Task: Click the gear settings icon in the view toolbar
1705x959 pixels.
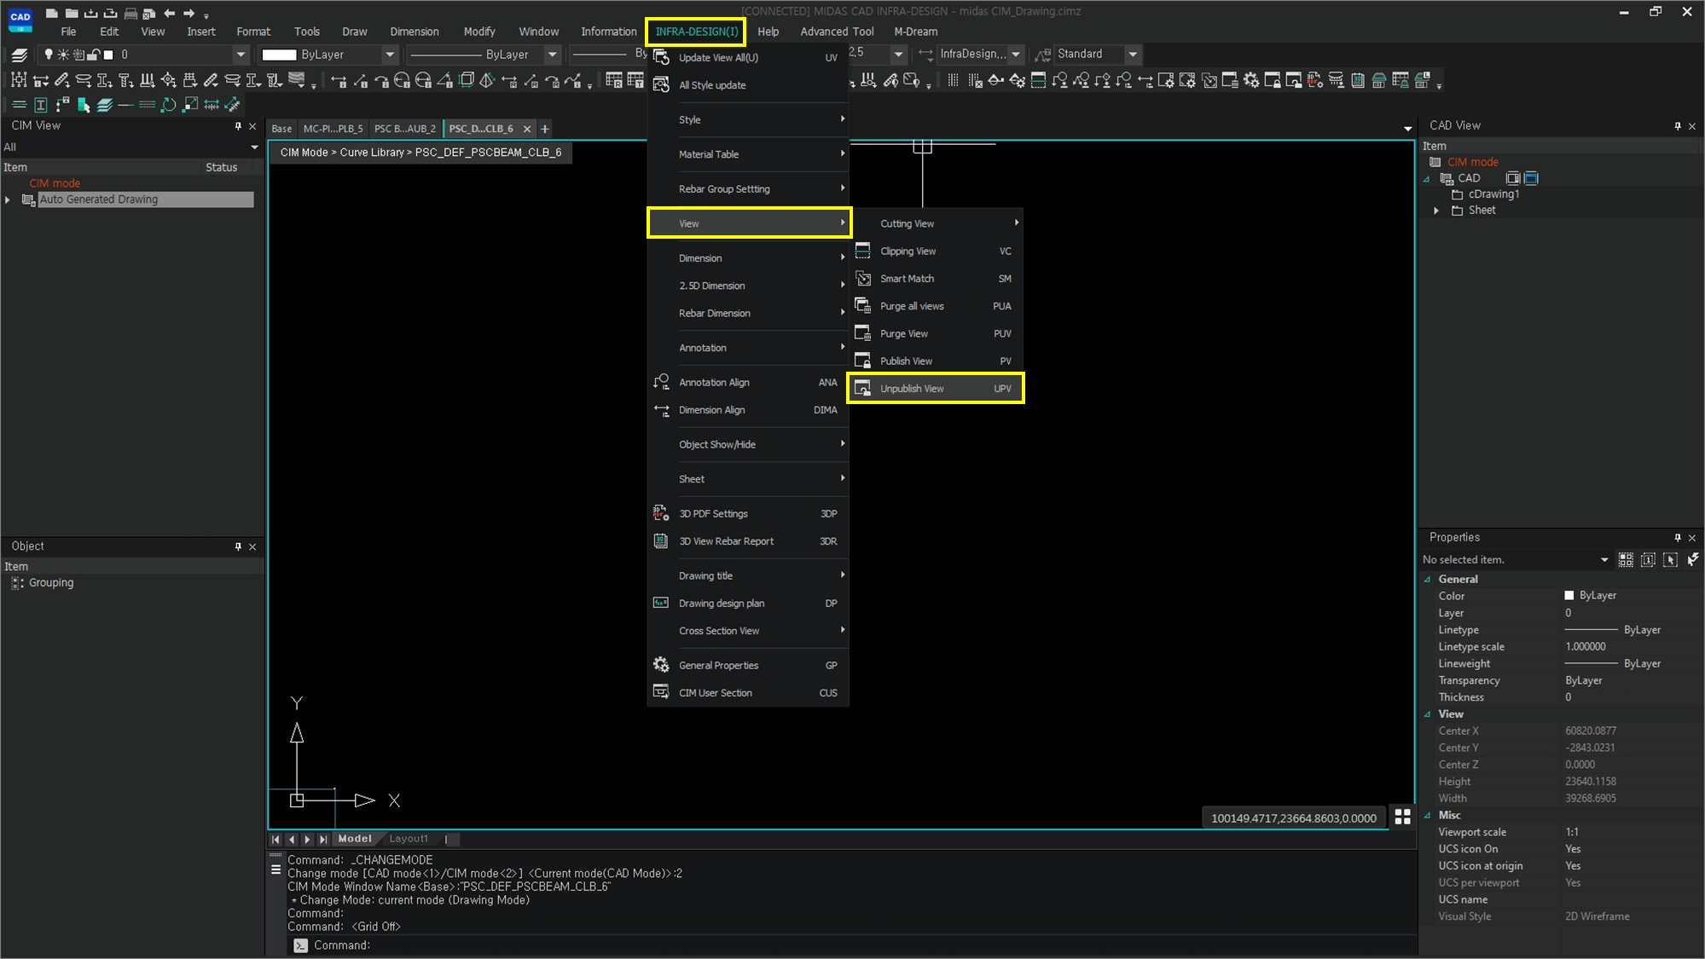Action: click(x=1251, y=80)
